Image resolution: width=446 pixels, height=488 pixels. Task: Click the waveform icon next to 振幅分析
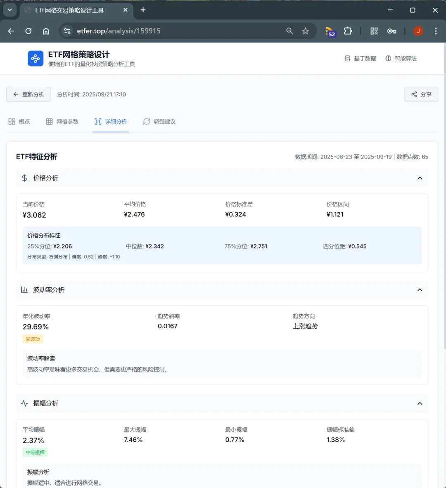(24, 403)
